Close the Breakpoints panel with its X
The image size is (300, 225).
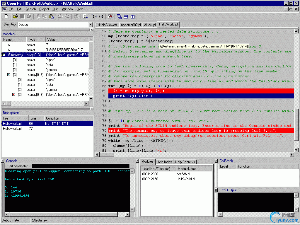point(92,109)
